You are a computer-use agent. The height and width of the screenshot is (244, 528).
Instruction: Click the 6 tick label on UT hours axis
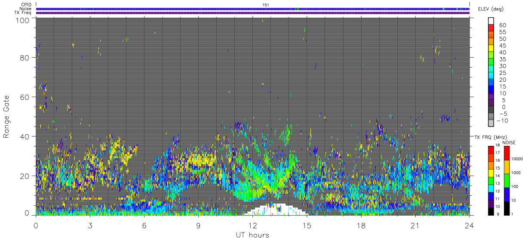(144, 225)
